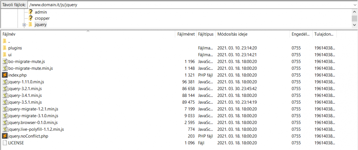Click the ui folder icon

5,55
